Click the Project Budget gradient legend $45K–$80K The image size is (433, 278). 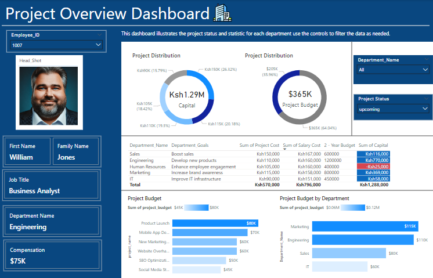pyautogui.click(x=196, y=207)
